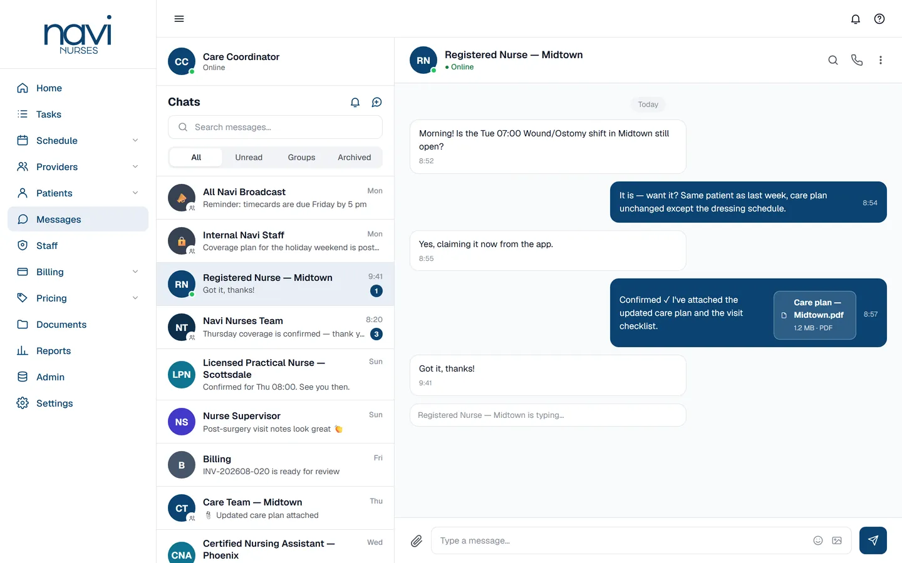This screenshot has width=902, height=563.
Task: Click the Type a message input
Action: 641,540
